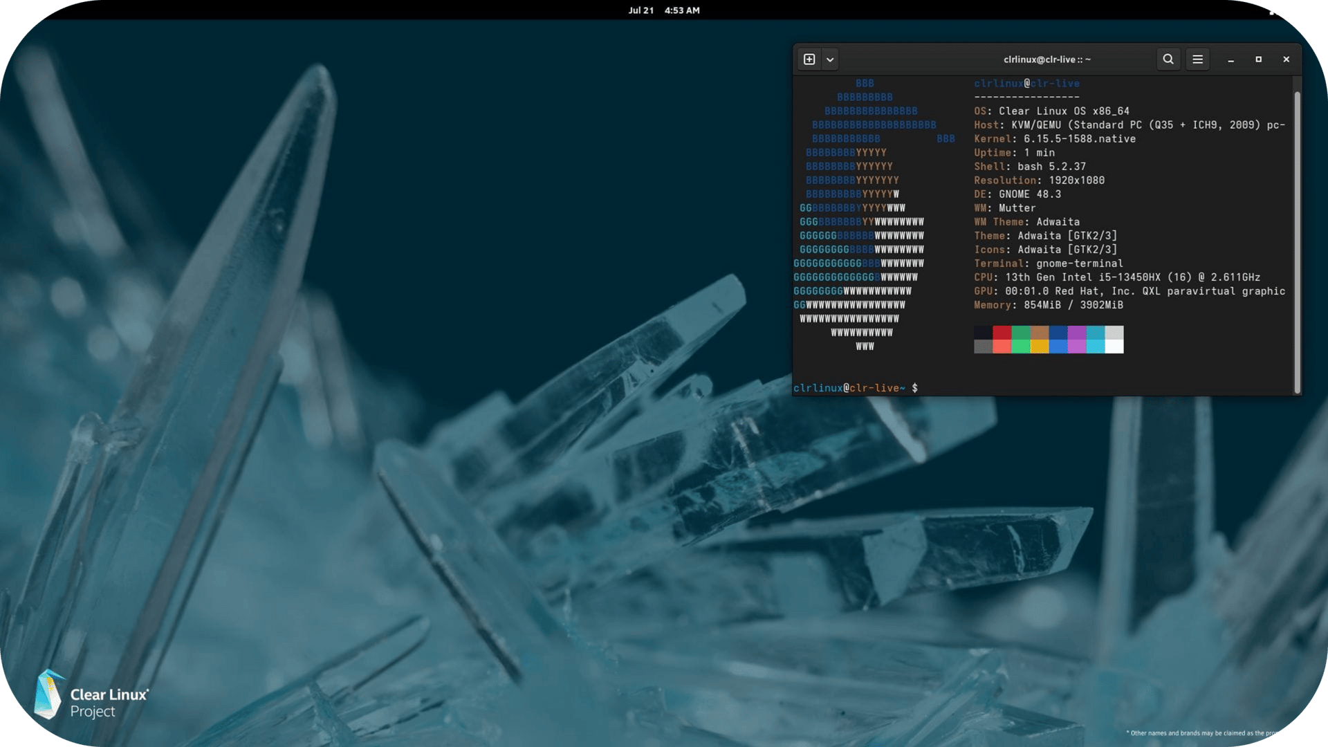The height and width of the screenshot is (747, 1328).
Task: Click the Memory: 854MiB / 3902MiB line
Action: 1049,305
